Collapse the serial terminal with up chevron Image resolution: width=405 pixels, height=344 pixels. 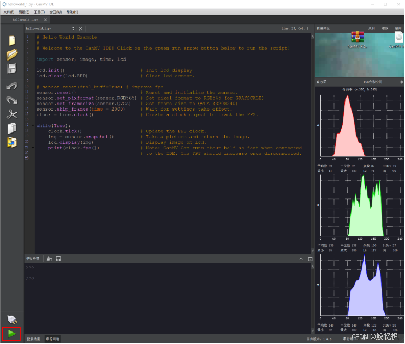click(x=301, y=259)
